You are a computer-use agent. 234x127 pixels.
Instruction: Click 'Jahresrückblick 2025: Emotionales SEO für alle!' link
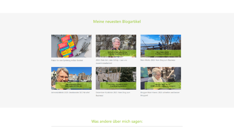pos(70,92)
